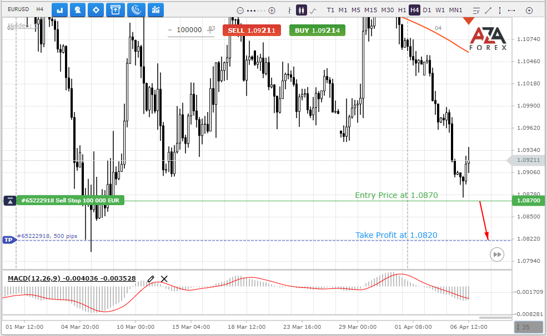The image size is (547, 336).
Task: Select the T1 tick timeframe
Action: point(330,10)
